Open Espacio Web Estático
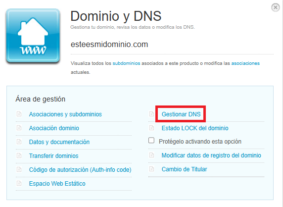283x207 pixels. [57, 184]
